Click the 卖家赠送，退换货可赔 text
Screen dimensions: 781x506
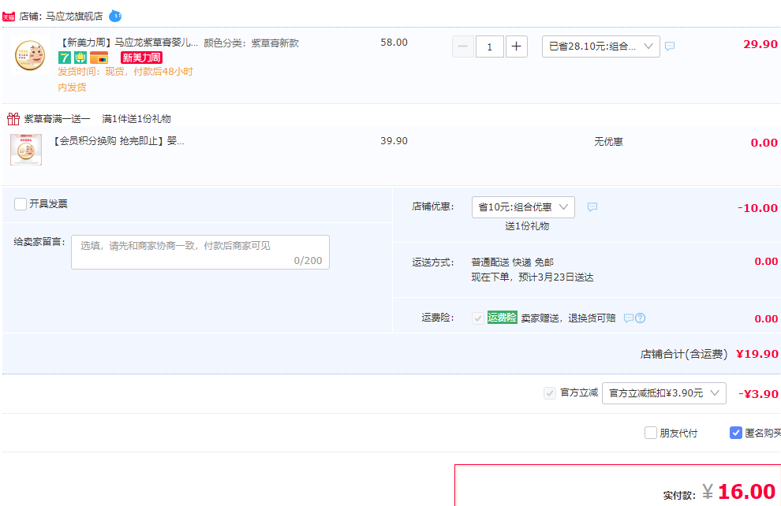coord(568,318)
